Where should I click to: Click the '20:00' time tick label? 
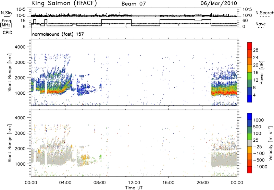point(202,183)
